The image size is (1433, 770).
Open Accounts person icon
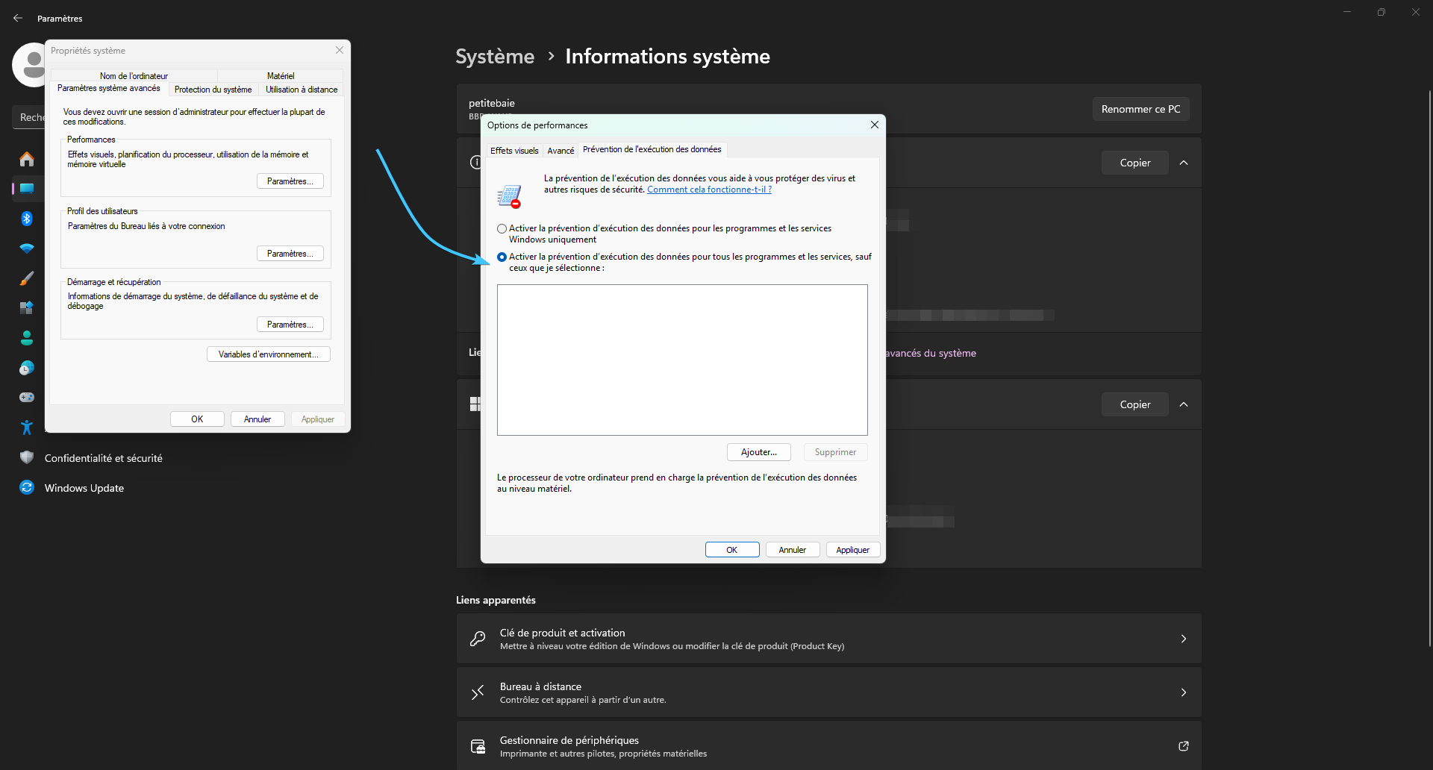(27, 338)
